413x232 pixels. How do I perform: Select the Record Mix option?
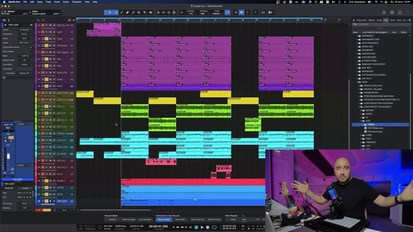pyautogui.click(x=180, y=219)
